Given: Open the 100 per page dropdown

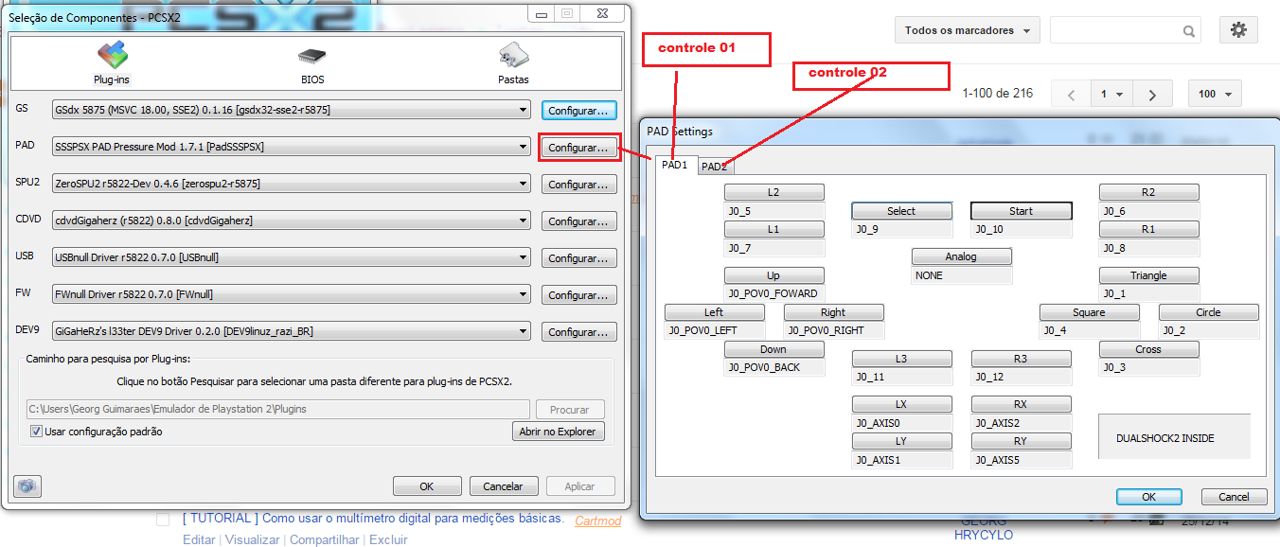Looking at the screenshot, I should pos(1215,95).
